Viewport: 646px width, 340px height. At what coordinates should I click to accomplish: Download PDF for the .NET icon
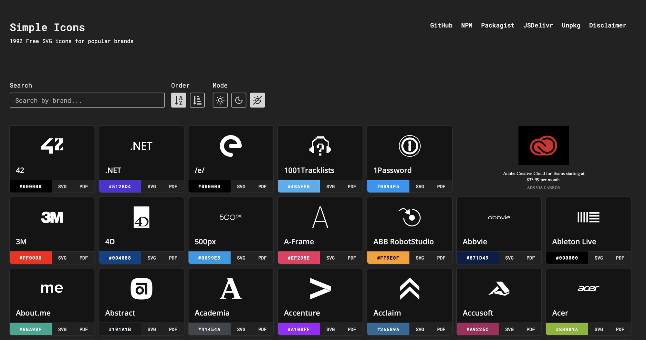173,186
